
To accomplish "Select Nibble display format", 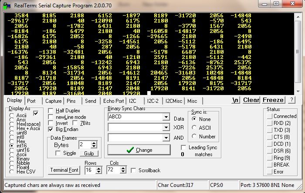I will click(11, 163).
